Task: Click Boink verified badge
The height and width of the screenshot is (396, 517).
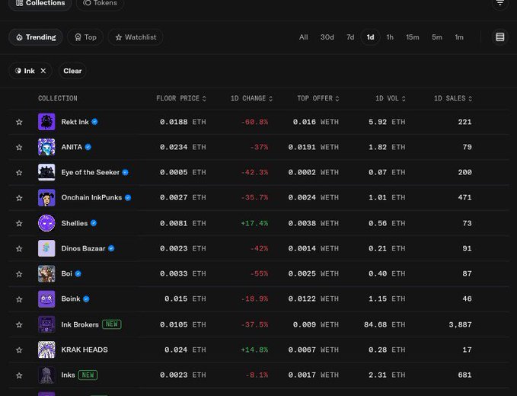Action: [x=86, y=299]
